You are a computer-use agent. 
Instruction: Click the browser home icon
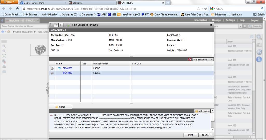tap(17, 9)
